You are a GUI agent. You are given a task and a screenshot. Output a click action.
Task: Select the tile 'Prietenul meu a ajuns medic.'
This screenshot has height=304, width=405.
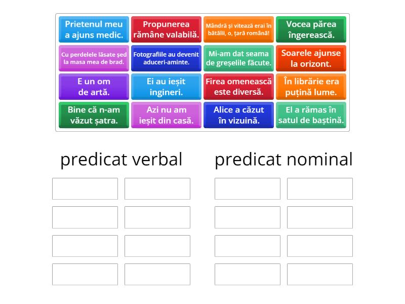(x=94, y=29)
